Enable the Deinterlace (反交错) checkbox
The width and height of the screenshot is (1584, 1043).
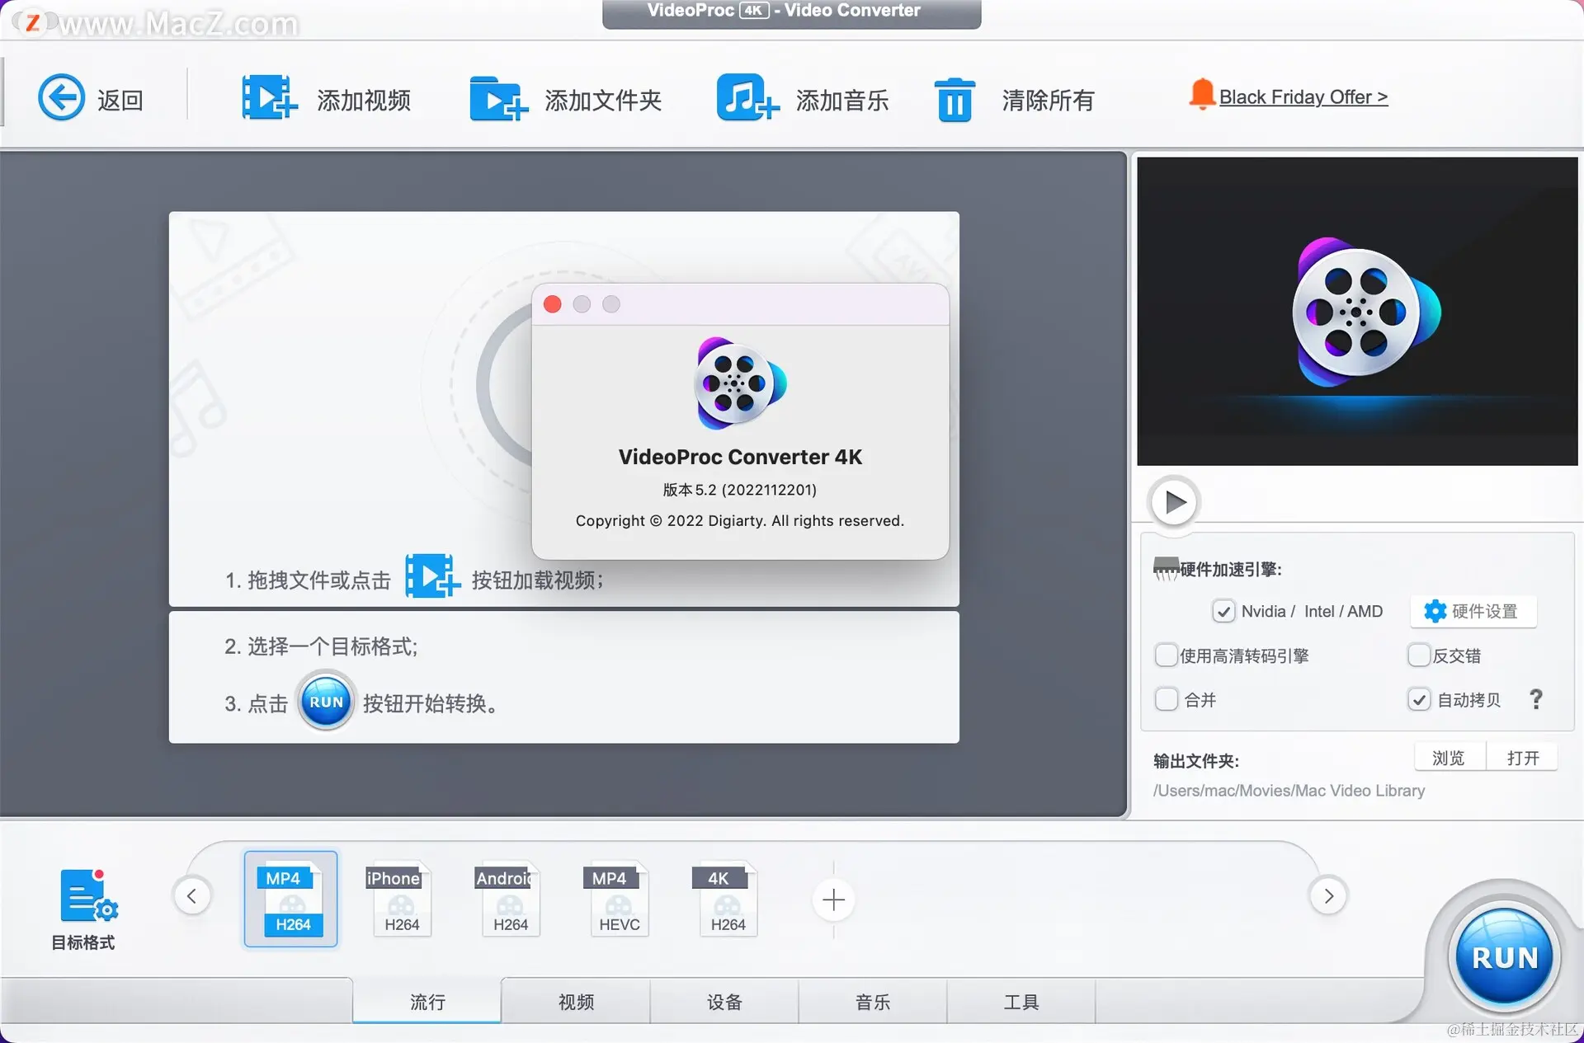coord(1418,655)
